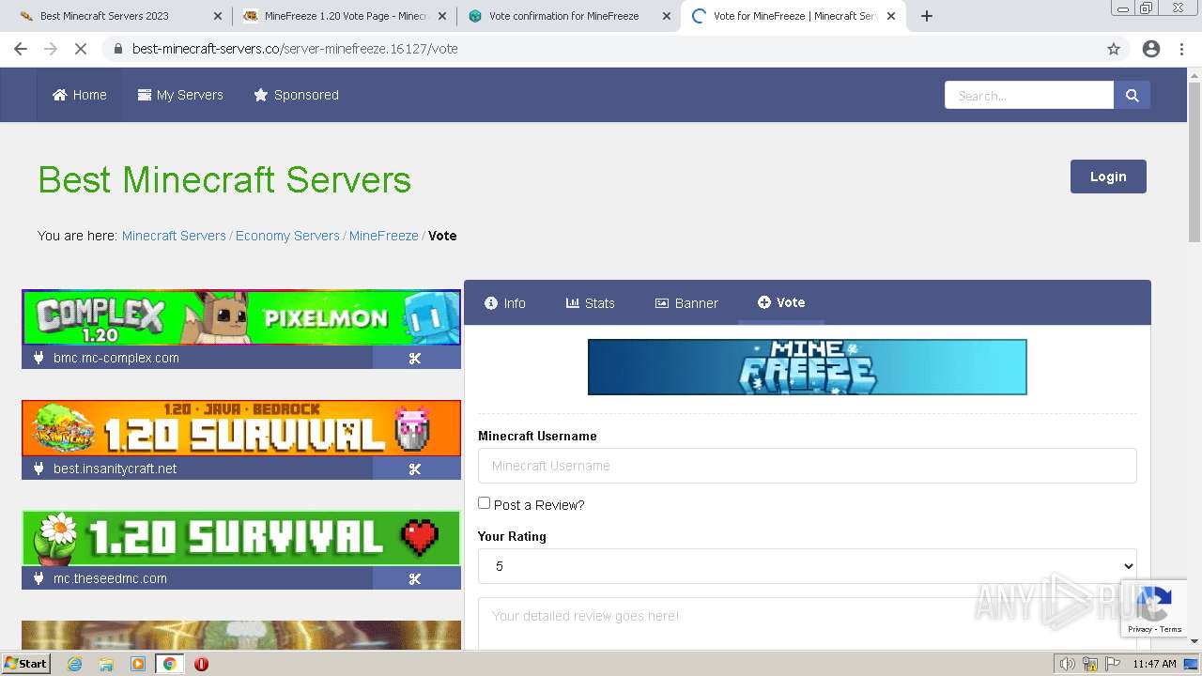Click the MineFreeze server banner image
Screen dimensions: 1202x676
[x=808, y=367]
